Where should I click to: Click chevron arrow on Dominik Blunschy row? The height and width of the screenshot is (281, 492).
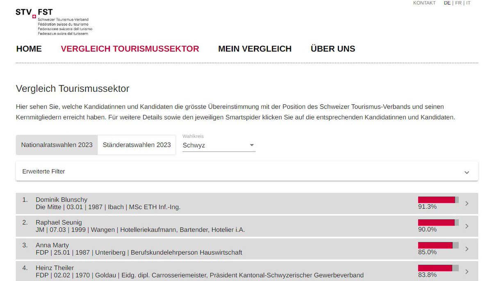point(467,203)
